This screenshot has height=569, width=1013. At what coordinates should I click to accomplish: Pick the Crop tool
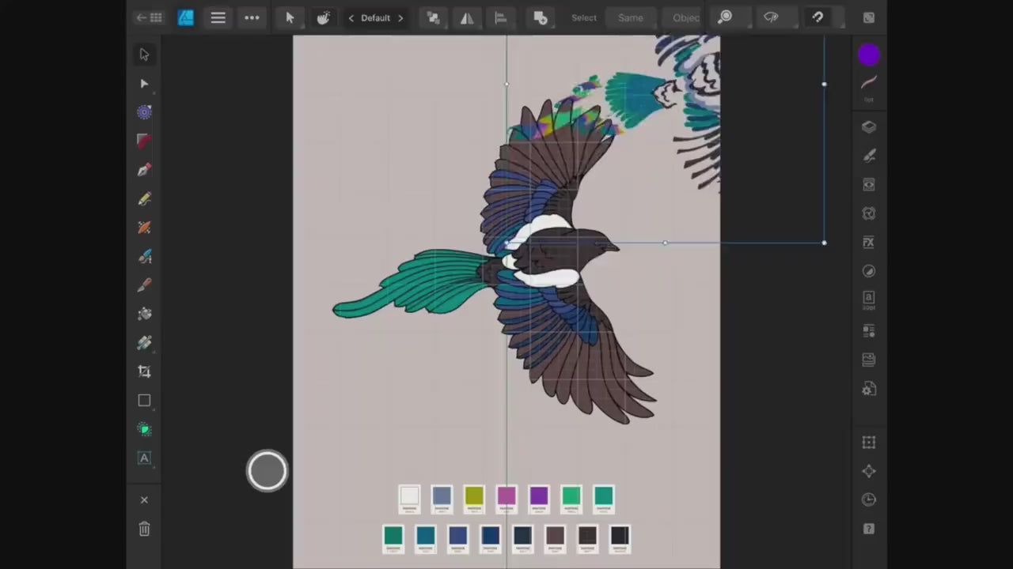pos(144,371)
